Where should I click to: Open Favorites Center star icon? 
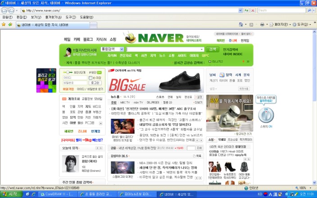pyautogui.click(x=4, y=24)
